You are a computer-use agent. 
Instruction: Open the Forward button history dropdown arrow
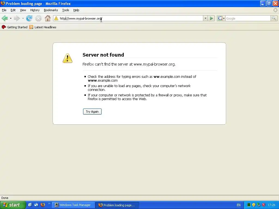23,18
